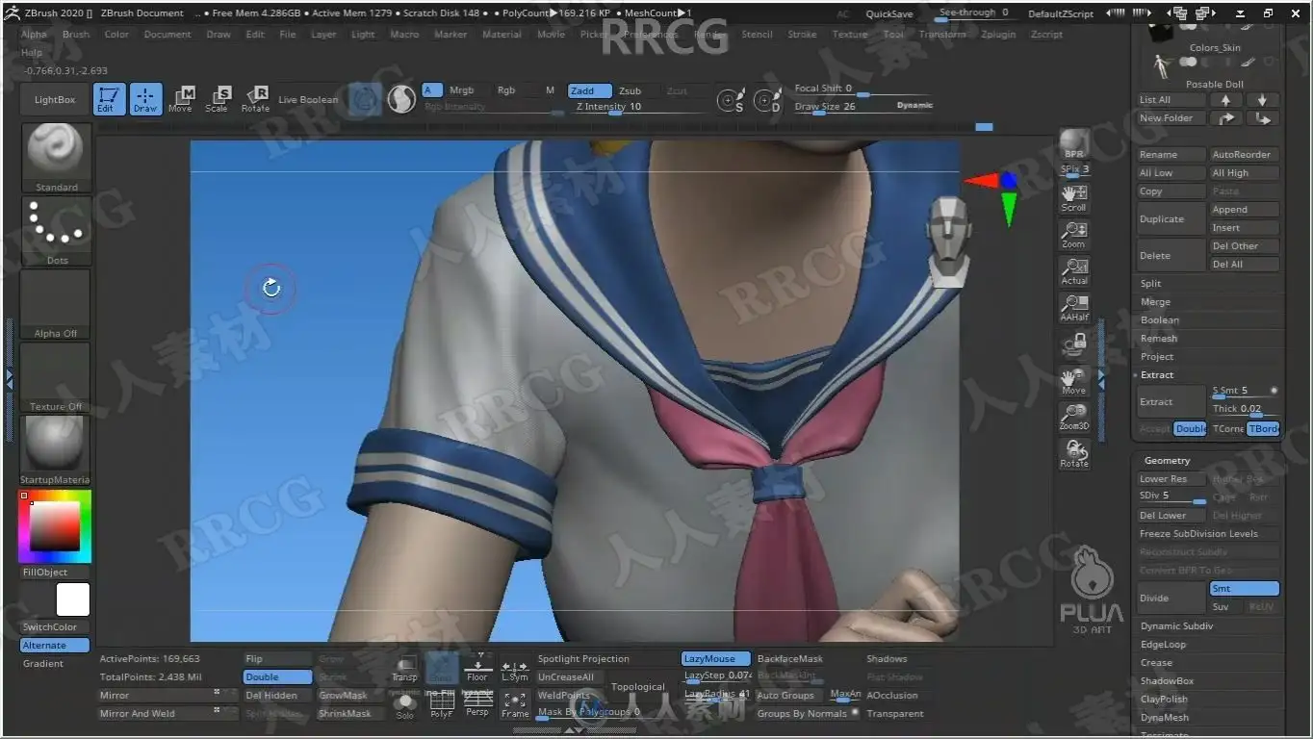Screen dimensions: 1313x739
Task: Click the Divide button
Action: click(1171, 599)
